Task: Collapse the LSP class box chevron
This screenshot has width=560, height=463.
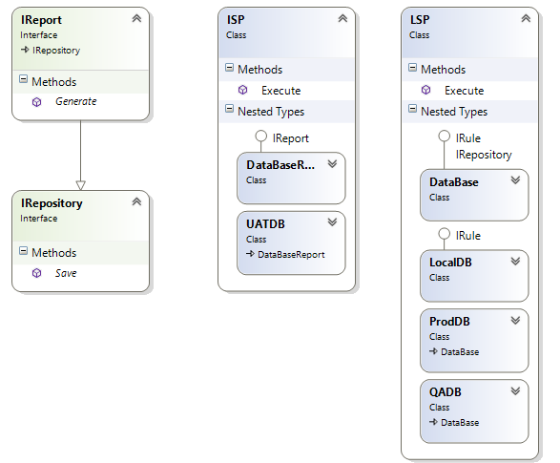Action: click(x=526, y=18)
